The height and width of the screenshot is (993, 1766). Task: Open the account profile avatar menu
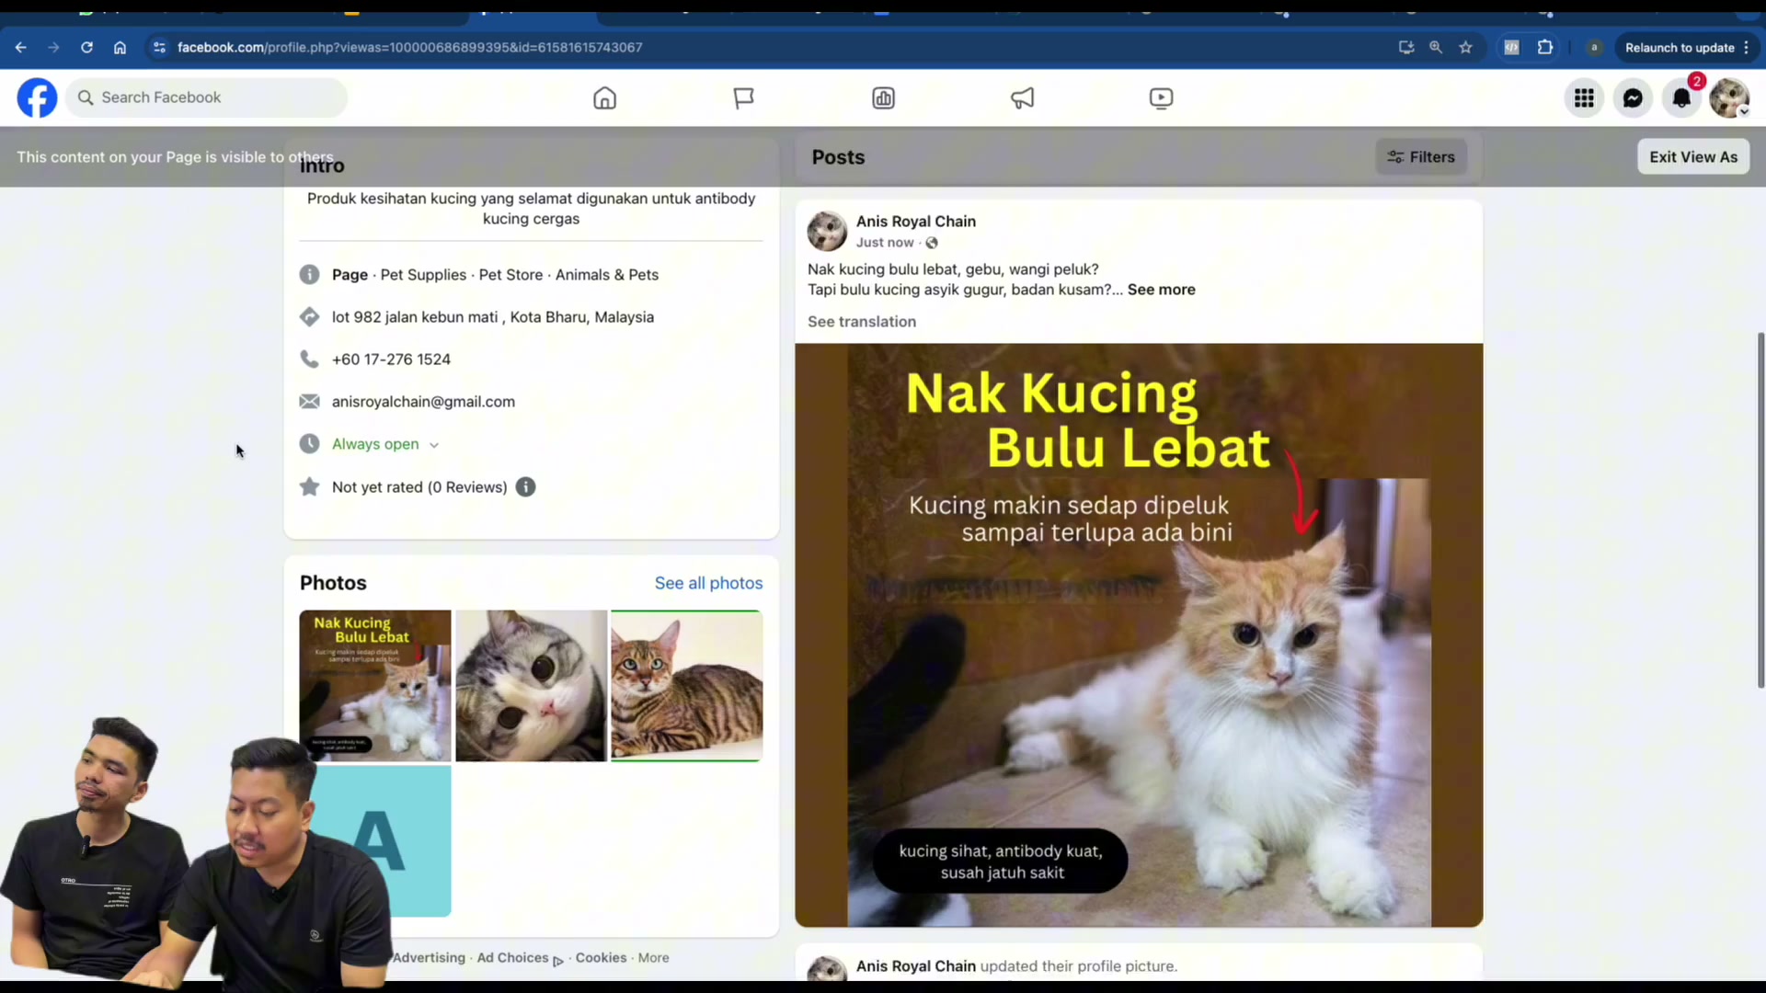click(x=1729, y=97)
